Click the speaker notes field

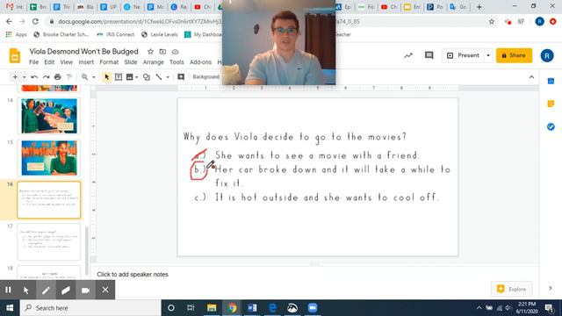point(315,275)
